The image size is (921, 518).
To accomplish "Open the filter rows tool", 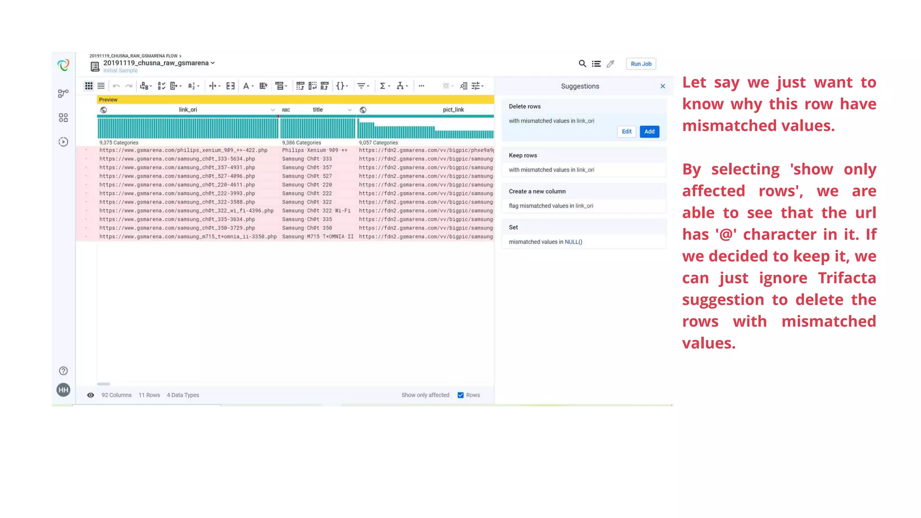I will pos(363,86).
